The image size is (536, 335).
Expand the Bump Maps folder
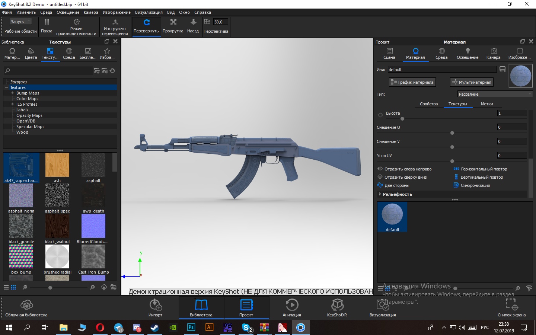[x=12, y=93]
